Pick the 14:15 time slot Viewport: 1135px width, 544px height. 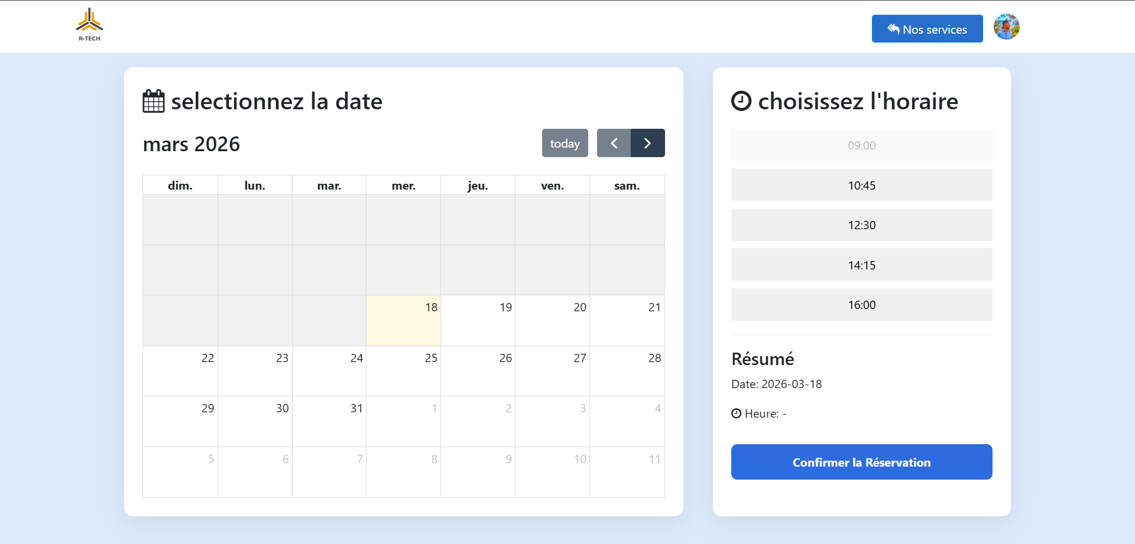pyautogui.click(x=861, y=265)
